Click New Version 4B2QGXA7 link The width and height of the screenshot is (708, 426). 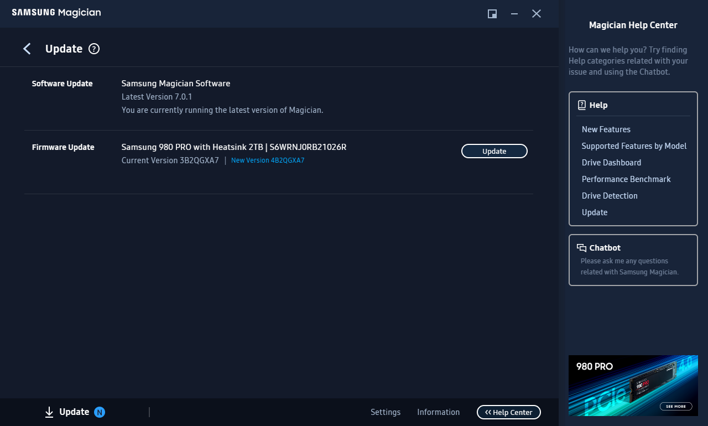click(268, 160)
